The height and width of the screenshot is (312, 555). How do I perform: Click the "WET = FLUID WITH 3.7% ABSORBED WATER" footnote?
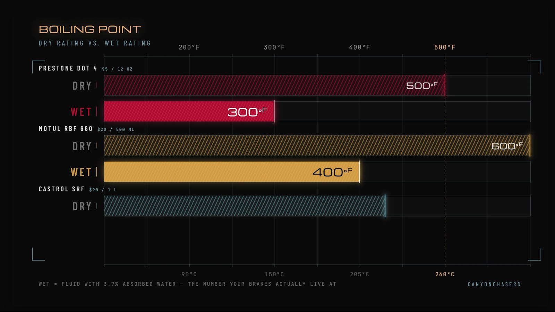187,284
